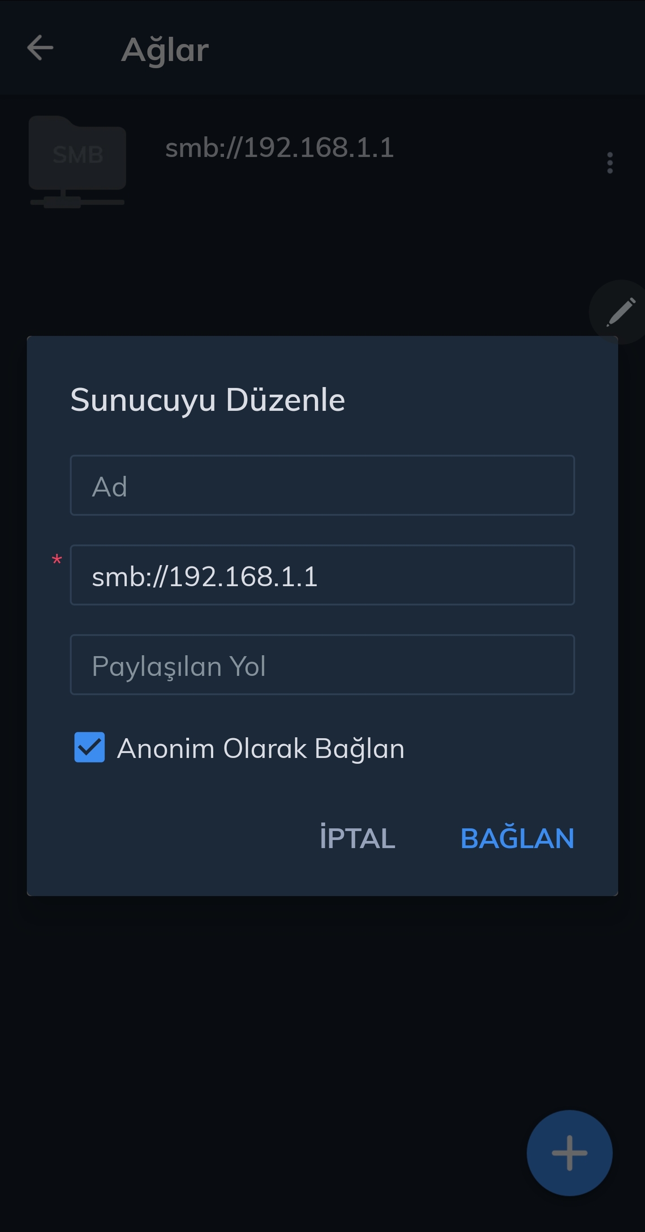The image size is (645, 1232).
Task: Click the 'Paylaşılan Yol' placeholder text
Action: [x=179, y=666]
